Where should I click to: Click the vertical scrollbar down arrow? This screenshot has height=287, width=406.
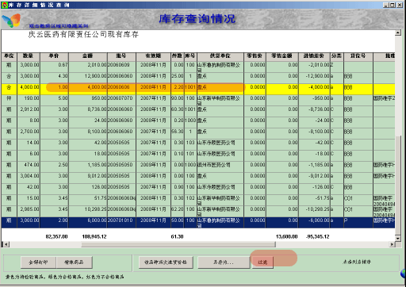coord(398,238)
